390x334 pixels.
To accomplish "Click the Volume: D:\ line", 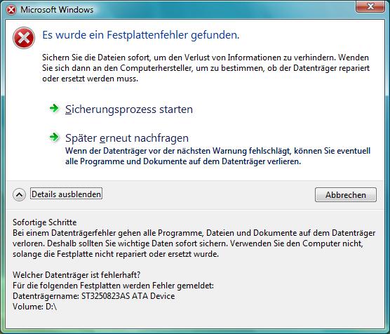I will click(x=34, y=307).
